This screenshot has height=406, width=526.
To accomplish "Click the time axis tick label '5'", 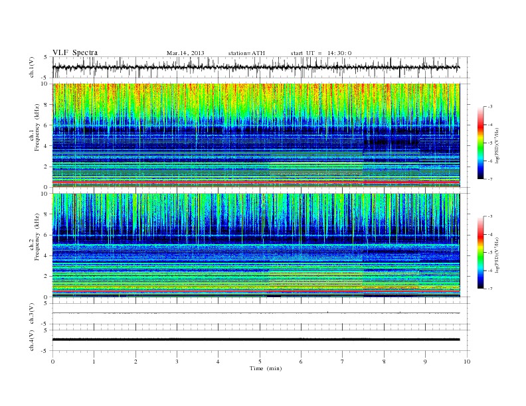I will pos(260,362).
